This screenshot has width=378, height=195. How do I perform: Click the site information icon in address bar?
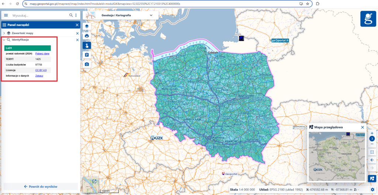click(26, 4)
